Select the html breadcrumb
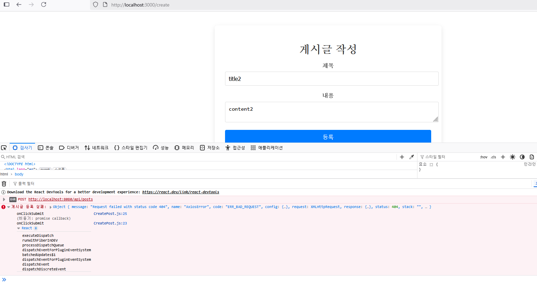Screen dimensions: 537x293 (x=4, y=174)
